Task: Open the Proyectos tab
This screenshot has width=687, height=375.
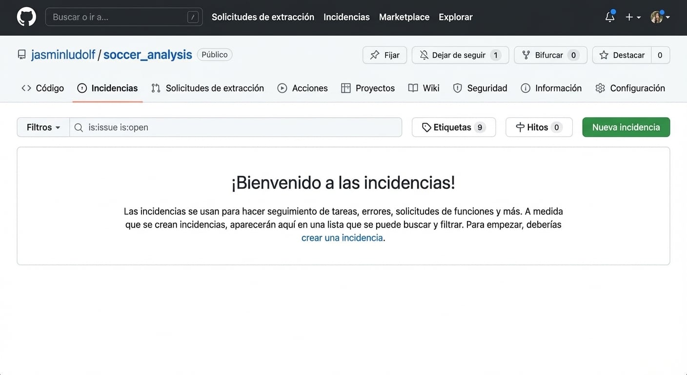Action: coord(368,88)
